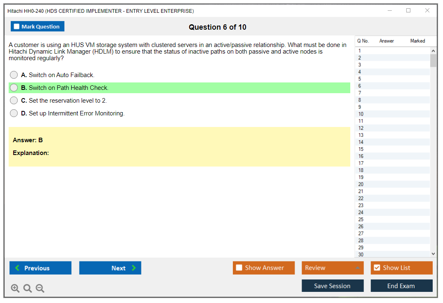Jump to question 10 in list
The image size is (443, 303).
361,114
